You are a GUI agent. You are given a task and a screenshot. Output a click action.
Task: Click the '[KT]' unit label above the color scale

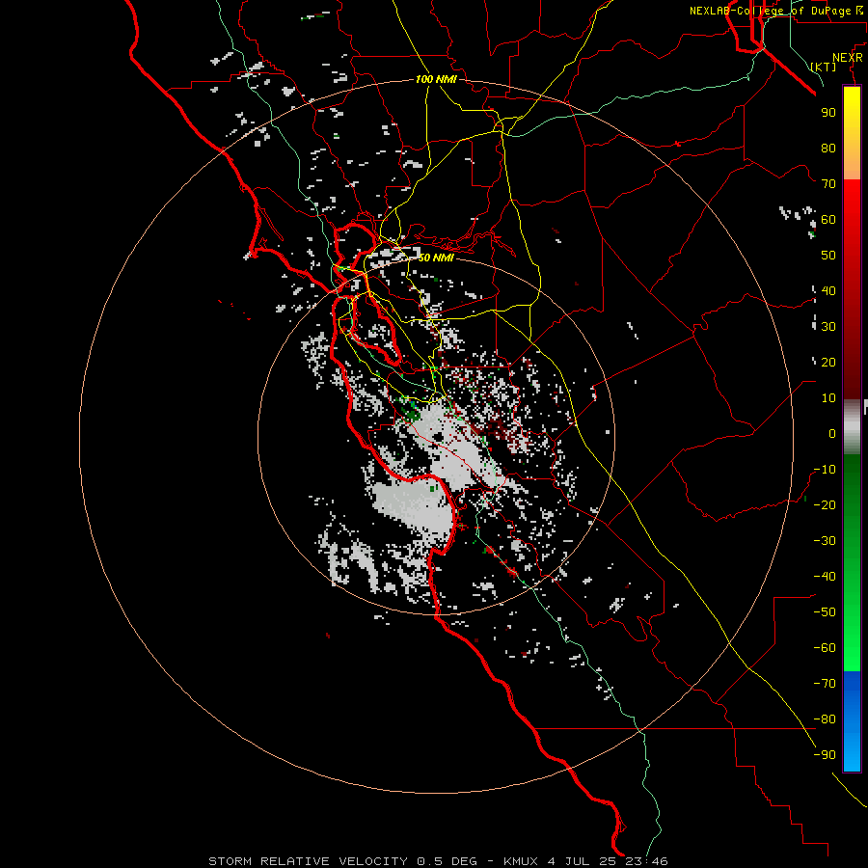click(824, 67)
